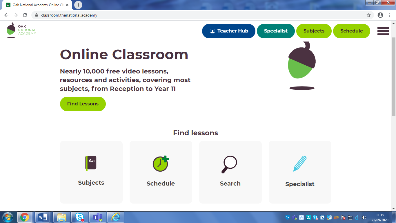396x223 pixels.
Task: Click the Specialist pencil icon
Action: click(300, 163)
